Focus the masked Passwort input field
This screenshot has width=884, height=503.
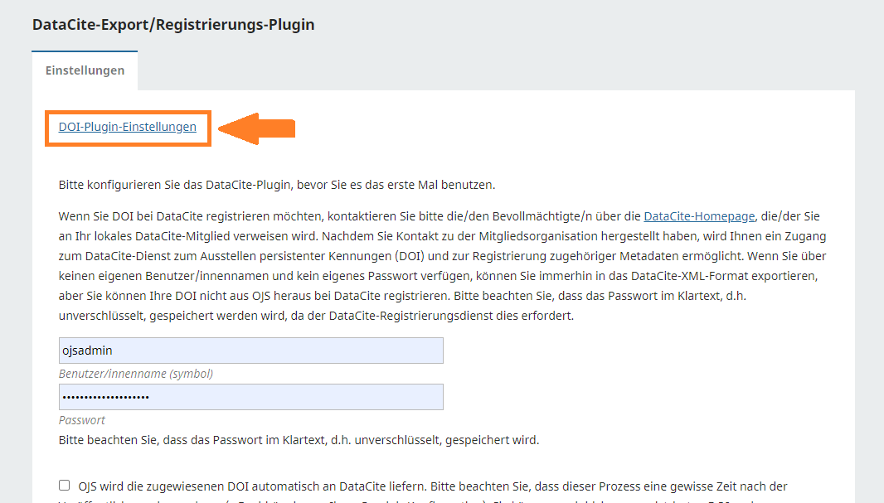tap(250, 397)
